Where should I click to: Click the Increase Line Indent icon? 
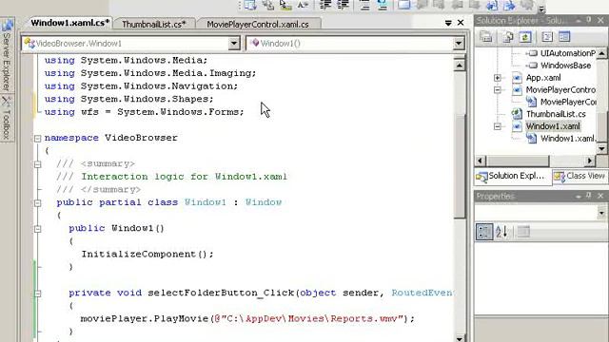click(x=343, y=5)
